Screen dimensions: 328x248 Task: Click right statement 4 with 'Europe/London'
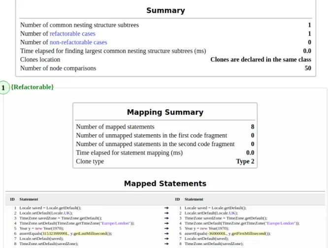point(242,223)
